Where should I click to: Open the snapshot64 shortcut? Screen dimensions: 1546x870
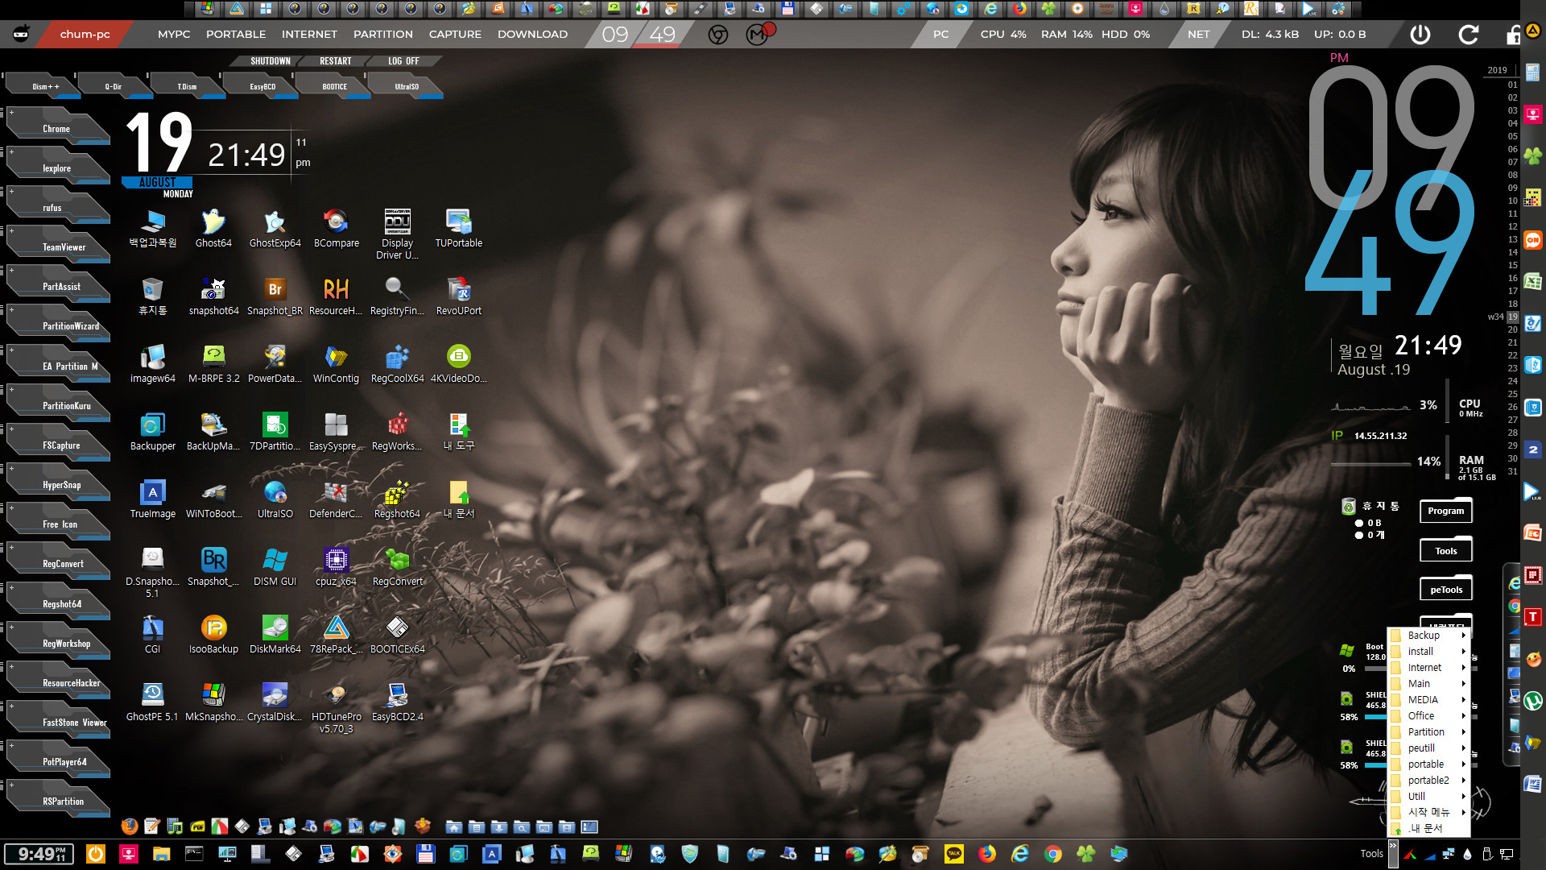pos(213,296)
